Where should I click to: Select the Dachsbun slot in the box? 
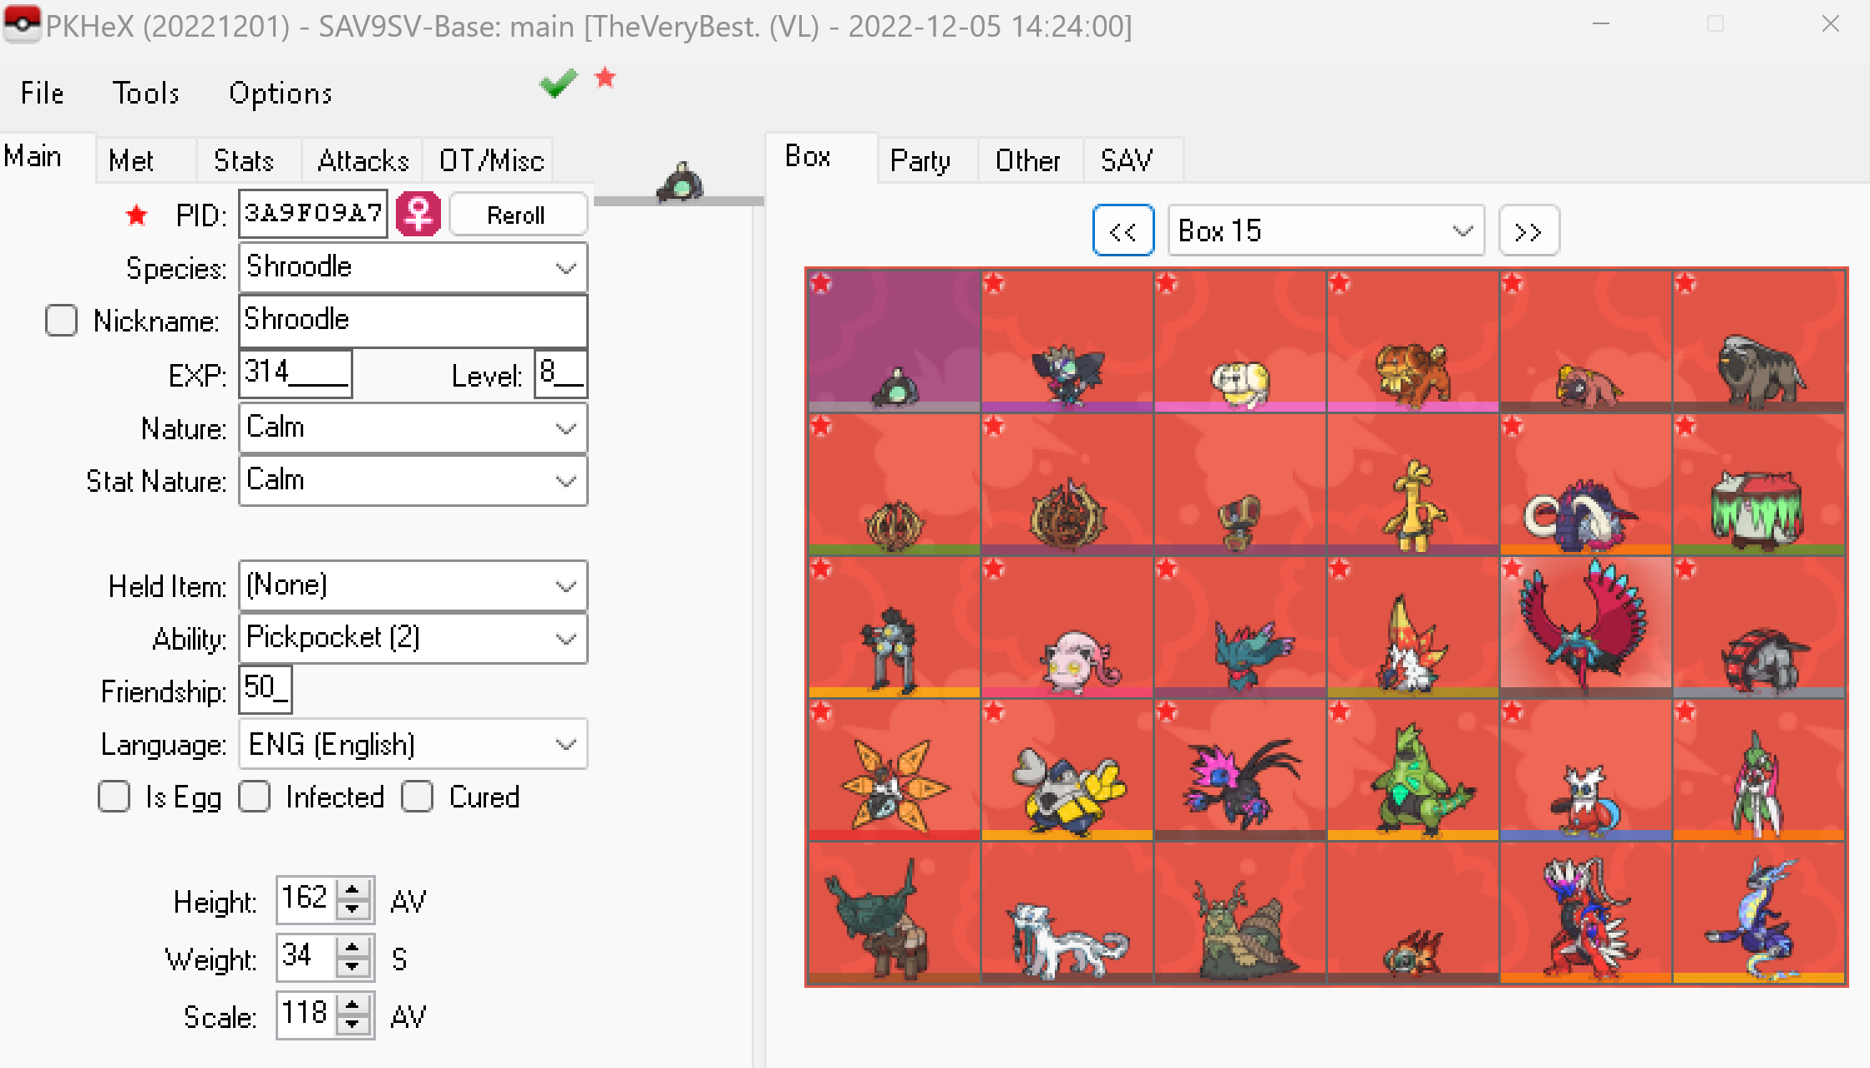[1412, 341]
